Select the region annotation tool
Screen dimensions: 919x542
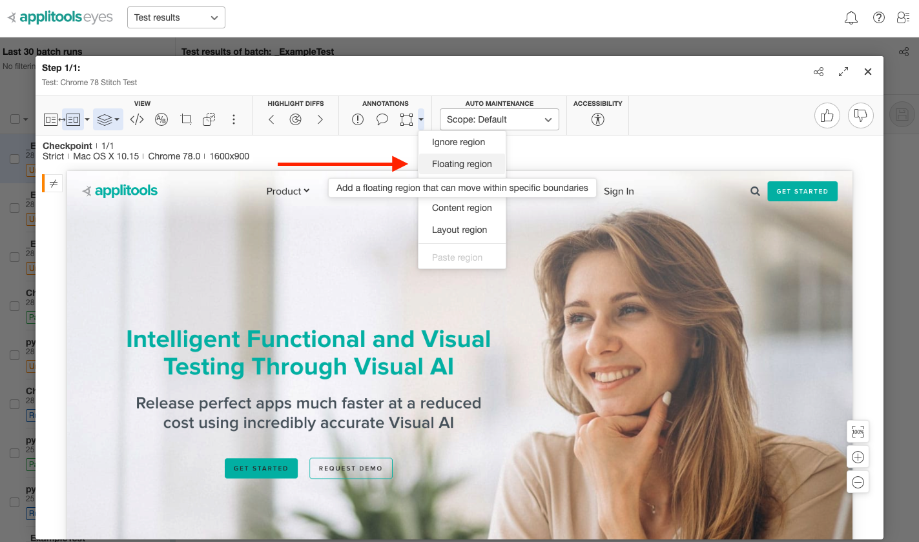point(406,119)
